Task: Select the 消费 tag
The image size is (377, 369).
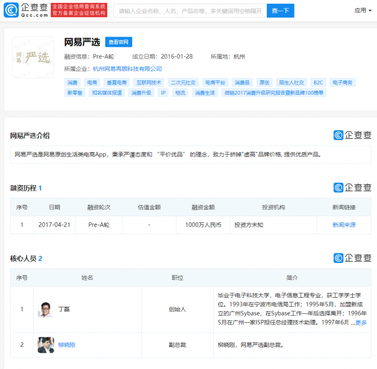Action: coord(72,83)
